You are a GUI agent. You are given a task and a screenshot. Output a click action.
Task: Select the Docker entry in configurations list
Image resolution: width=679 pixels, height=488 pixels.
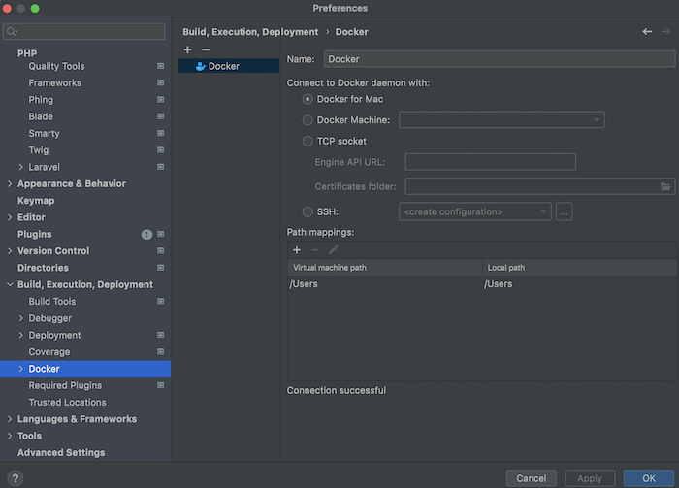point(229,66)
